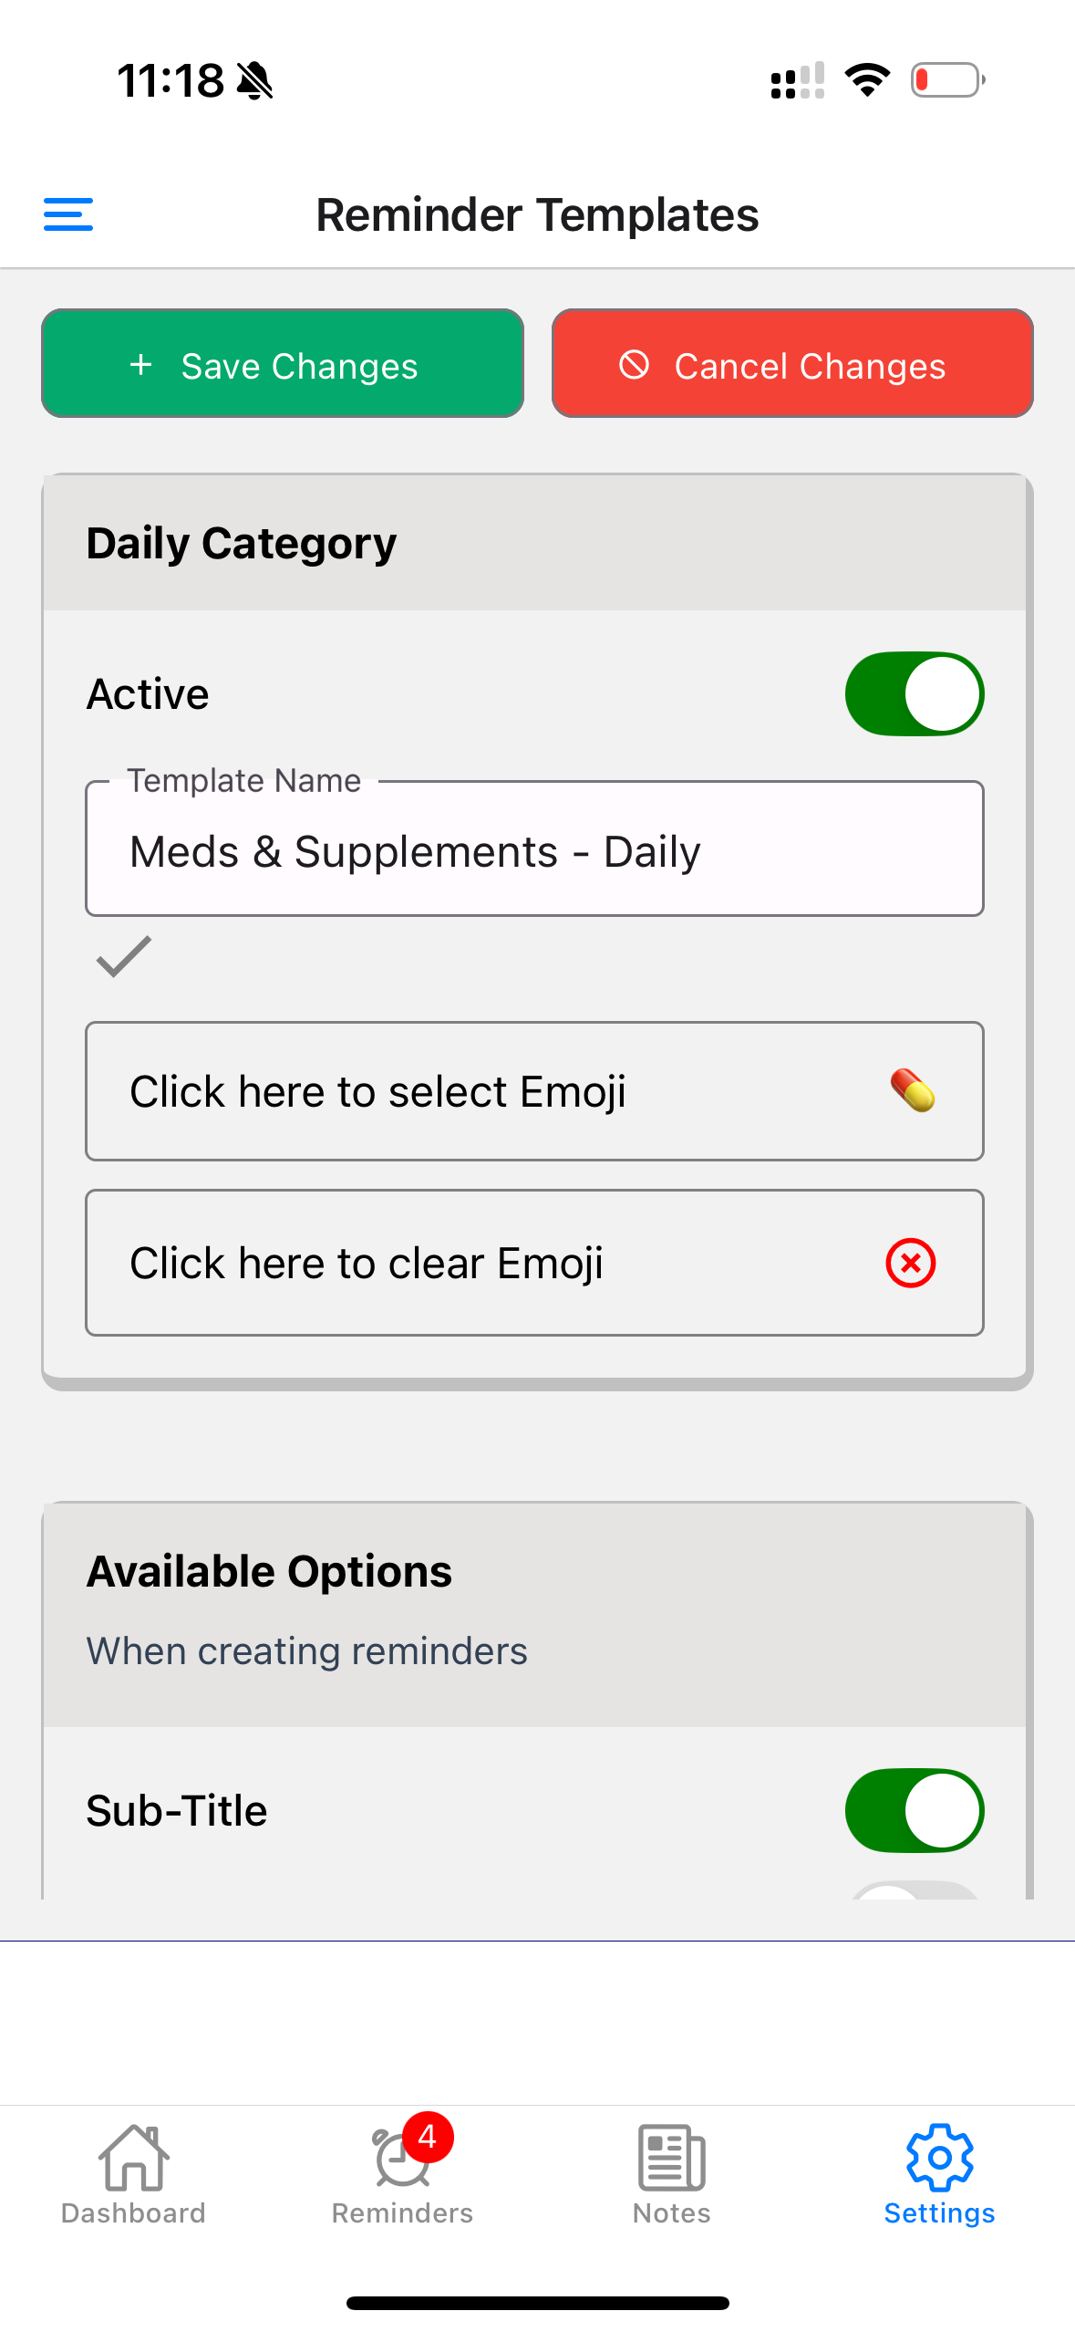Toggle the Active switch off

[x=914, y=693]
